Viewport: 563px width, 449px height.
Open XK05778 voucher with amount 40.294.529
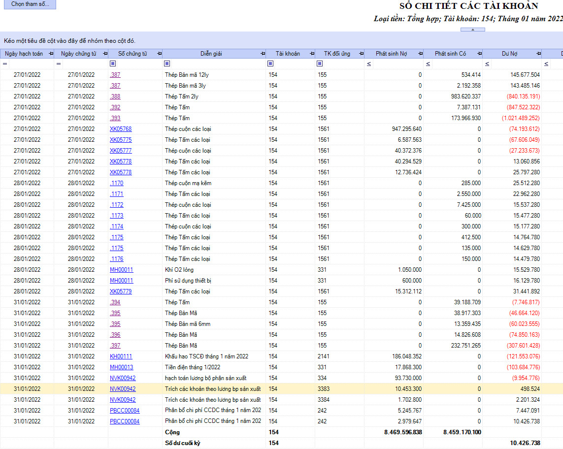(x=121, y=161)
